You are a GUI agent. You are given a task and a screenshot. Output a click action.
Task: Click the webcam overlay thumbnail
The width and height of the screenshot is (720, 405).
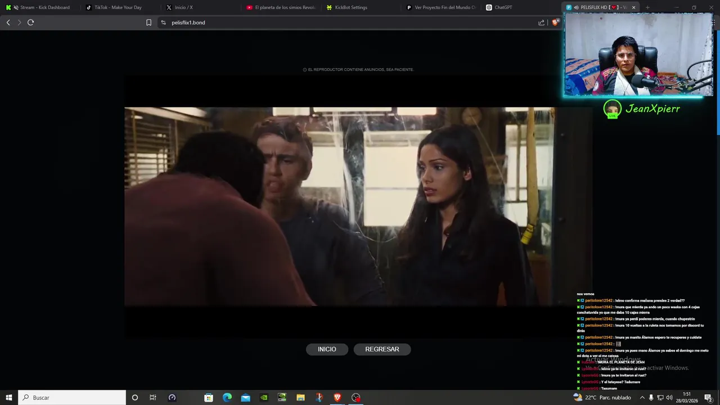tap(638, 54)
